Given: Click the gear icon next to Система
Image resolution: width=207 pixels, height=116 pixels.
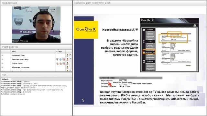Looking at the screenshot, I should [x=144, y=30].
